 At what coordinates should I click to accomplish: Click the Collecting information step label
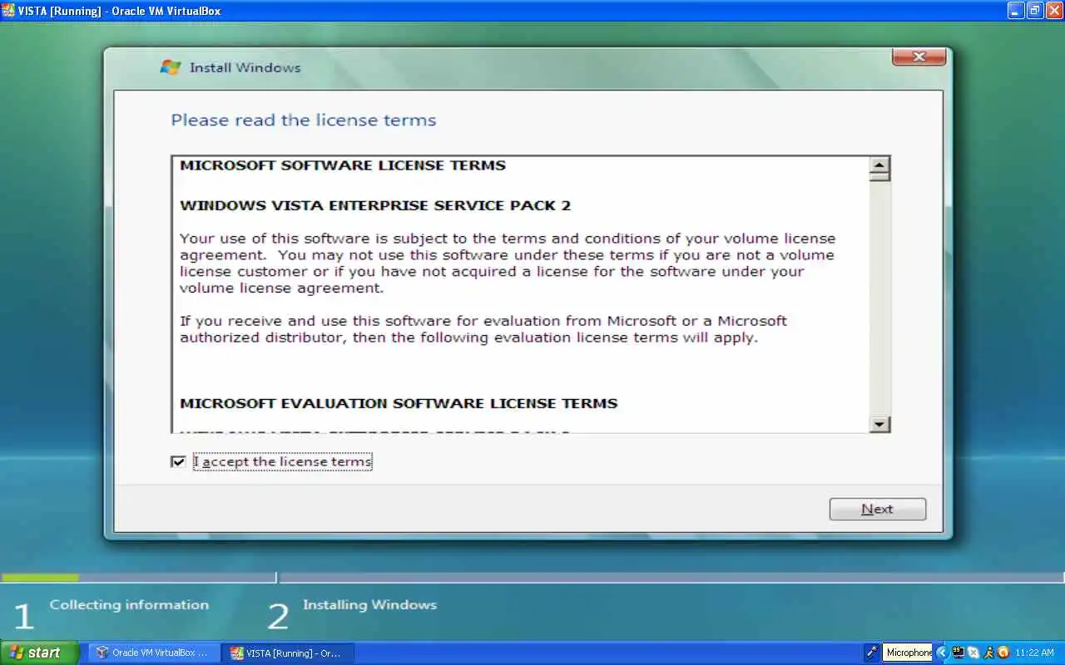(x=129, y=605)
